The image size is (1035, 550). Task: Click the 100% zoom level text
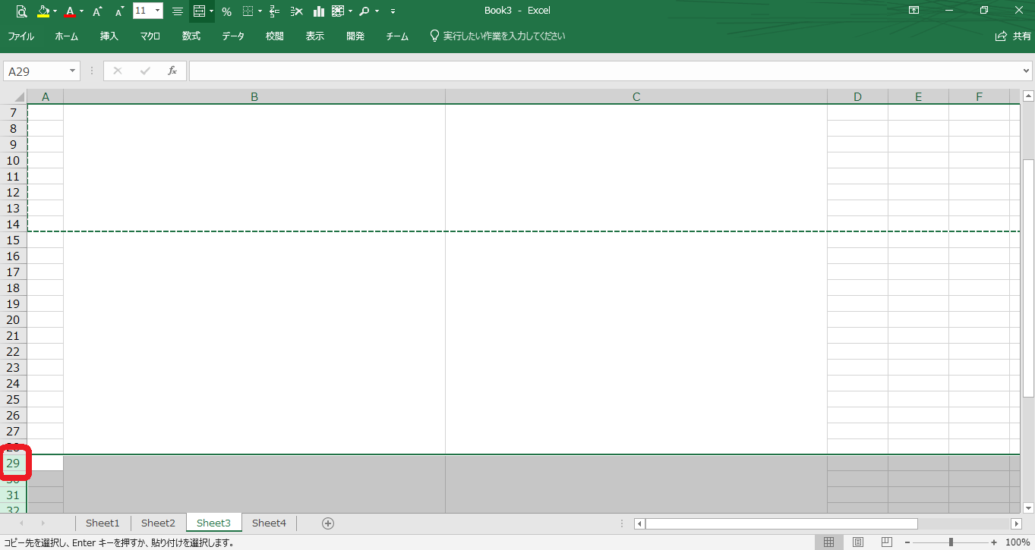(1018, 542)
